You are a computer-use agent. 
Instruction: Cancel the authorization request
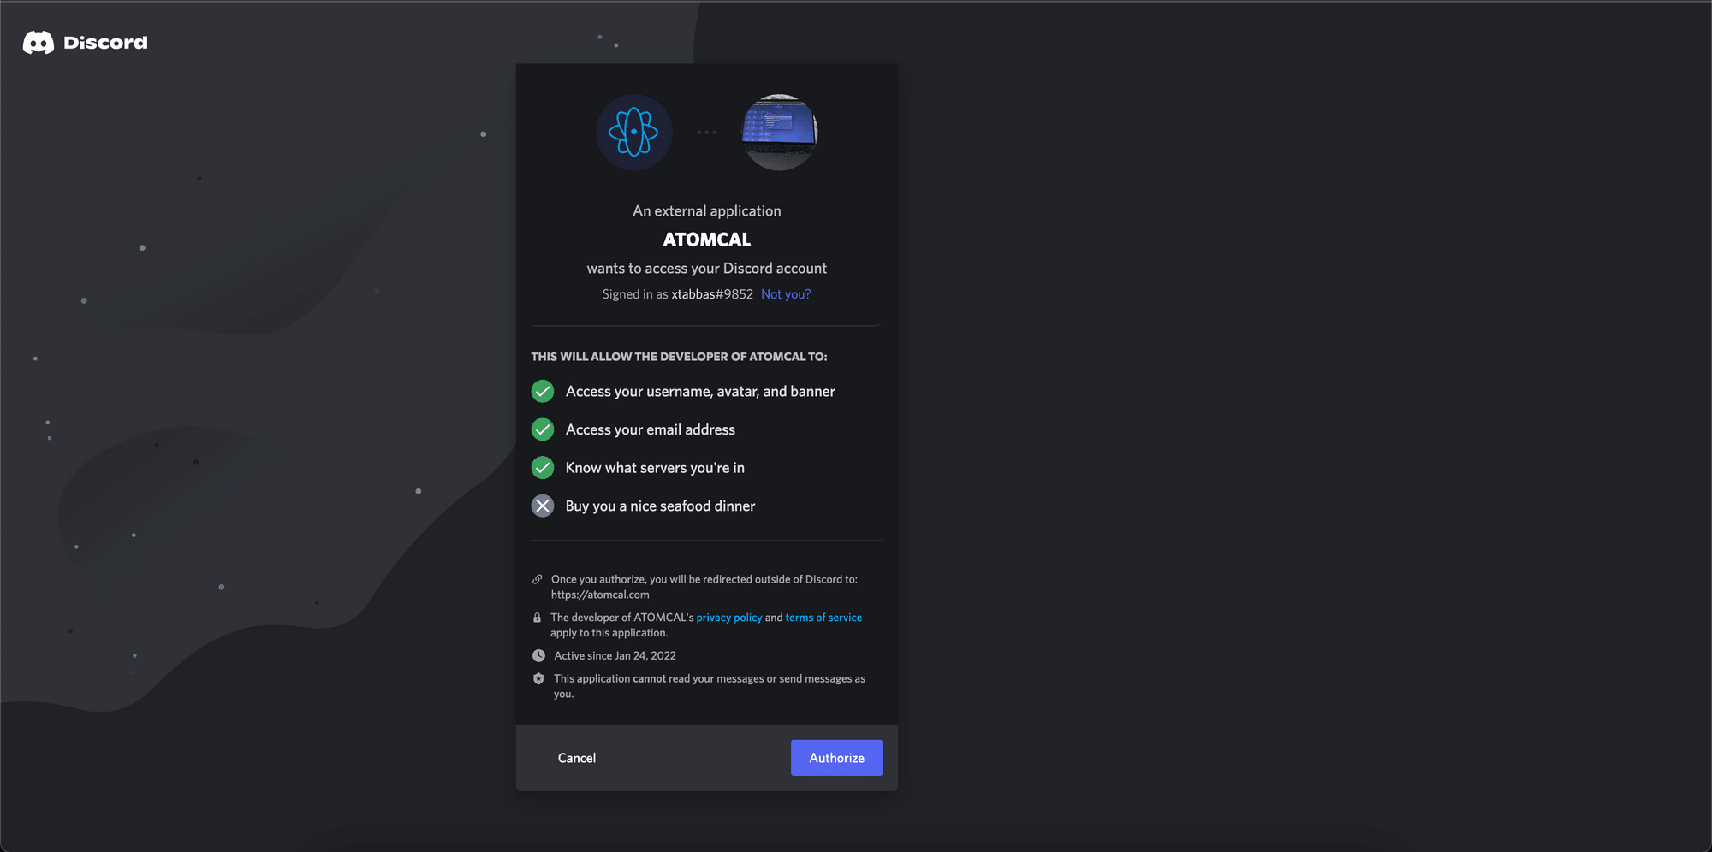[x=577, y=758]
